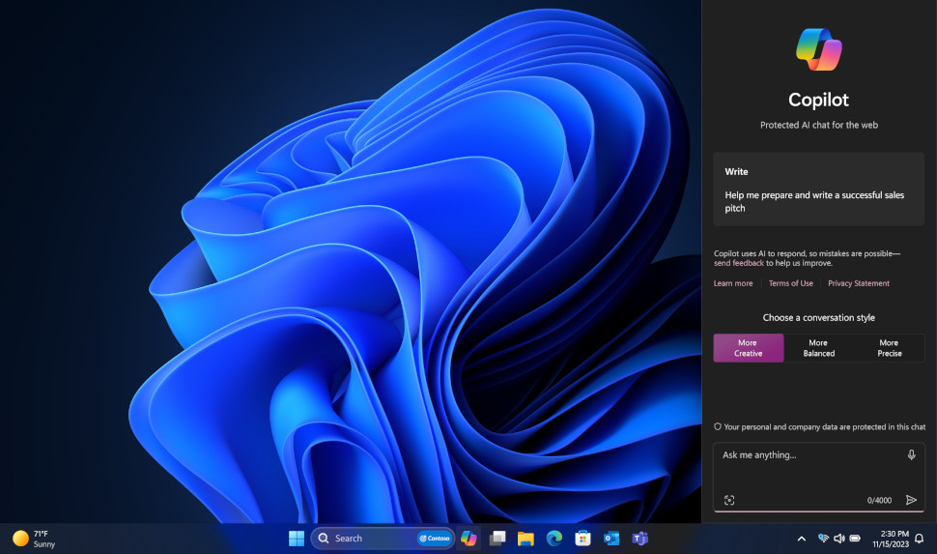Image resolution: width=937 pixels, height=554 pixels.
Task: Click the Copilot title text
Action: click(819, 100)
